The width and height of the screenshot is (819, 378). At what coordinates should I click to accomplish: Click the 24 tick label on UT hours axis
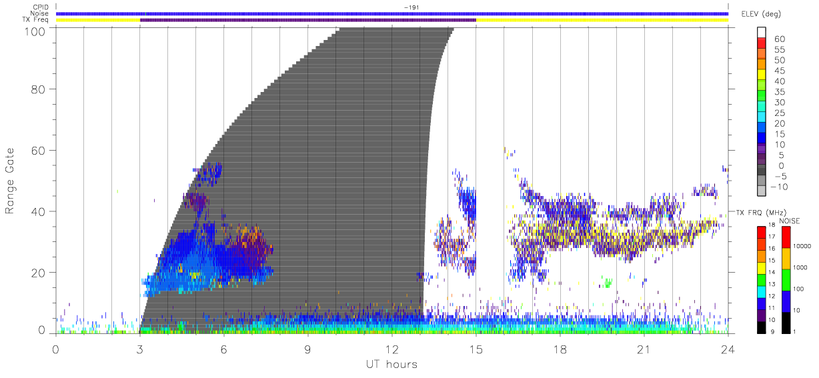728,350
